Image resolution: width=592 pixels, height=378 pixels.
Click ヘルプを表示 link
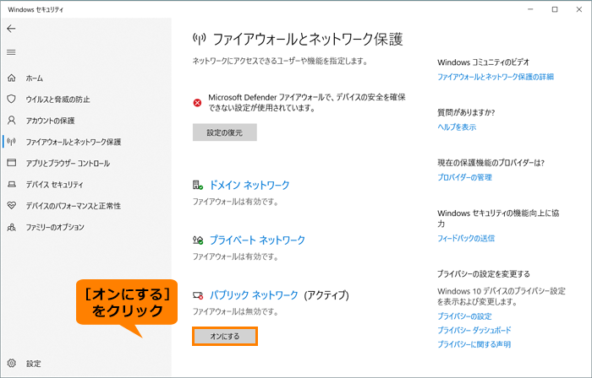(x=457, y=127)
